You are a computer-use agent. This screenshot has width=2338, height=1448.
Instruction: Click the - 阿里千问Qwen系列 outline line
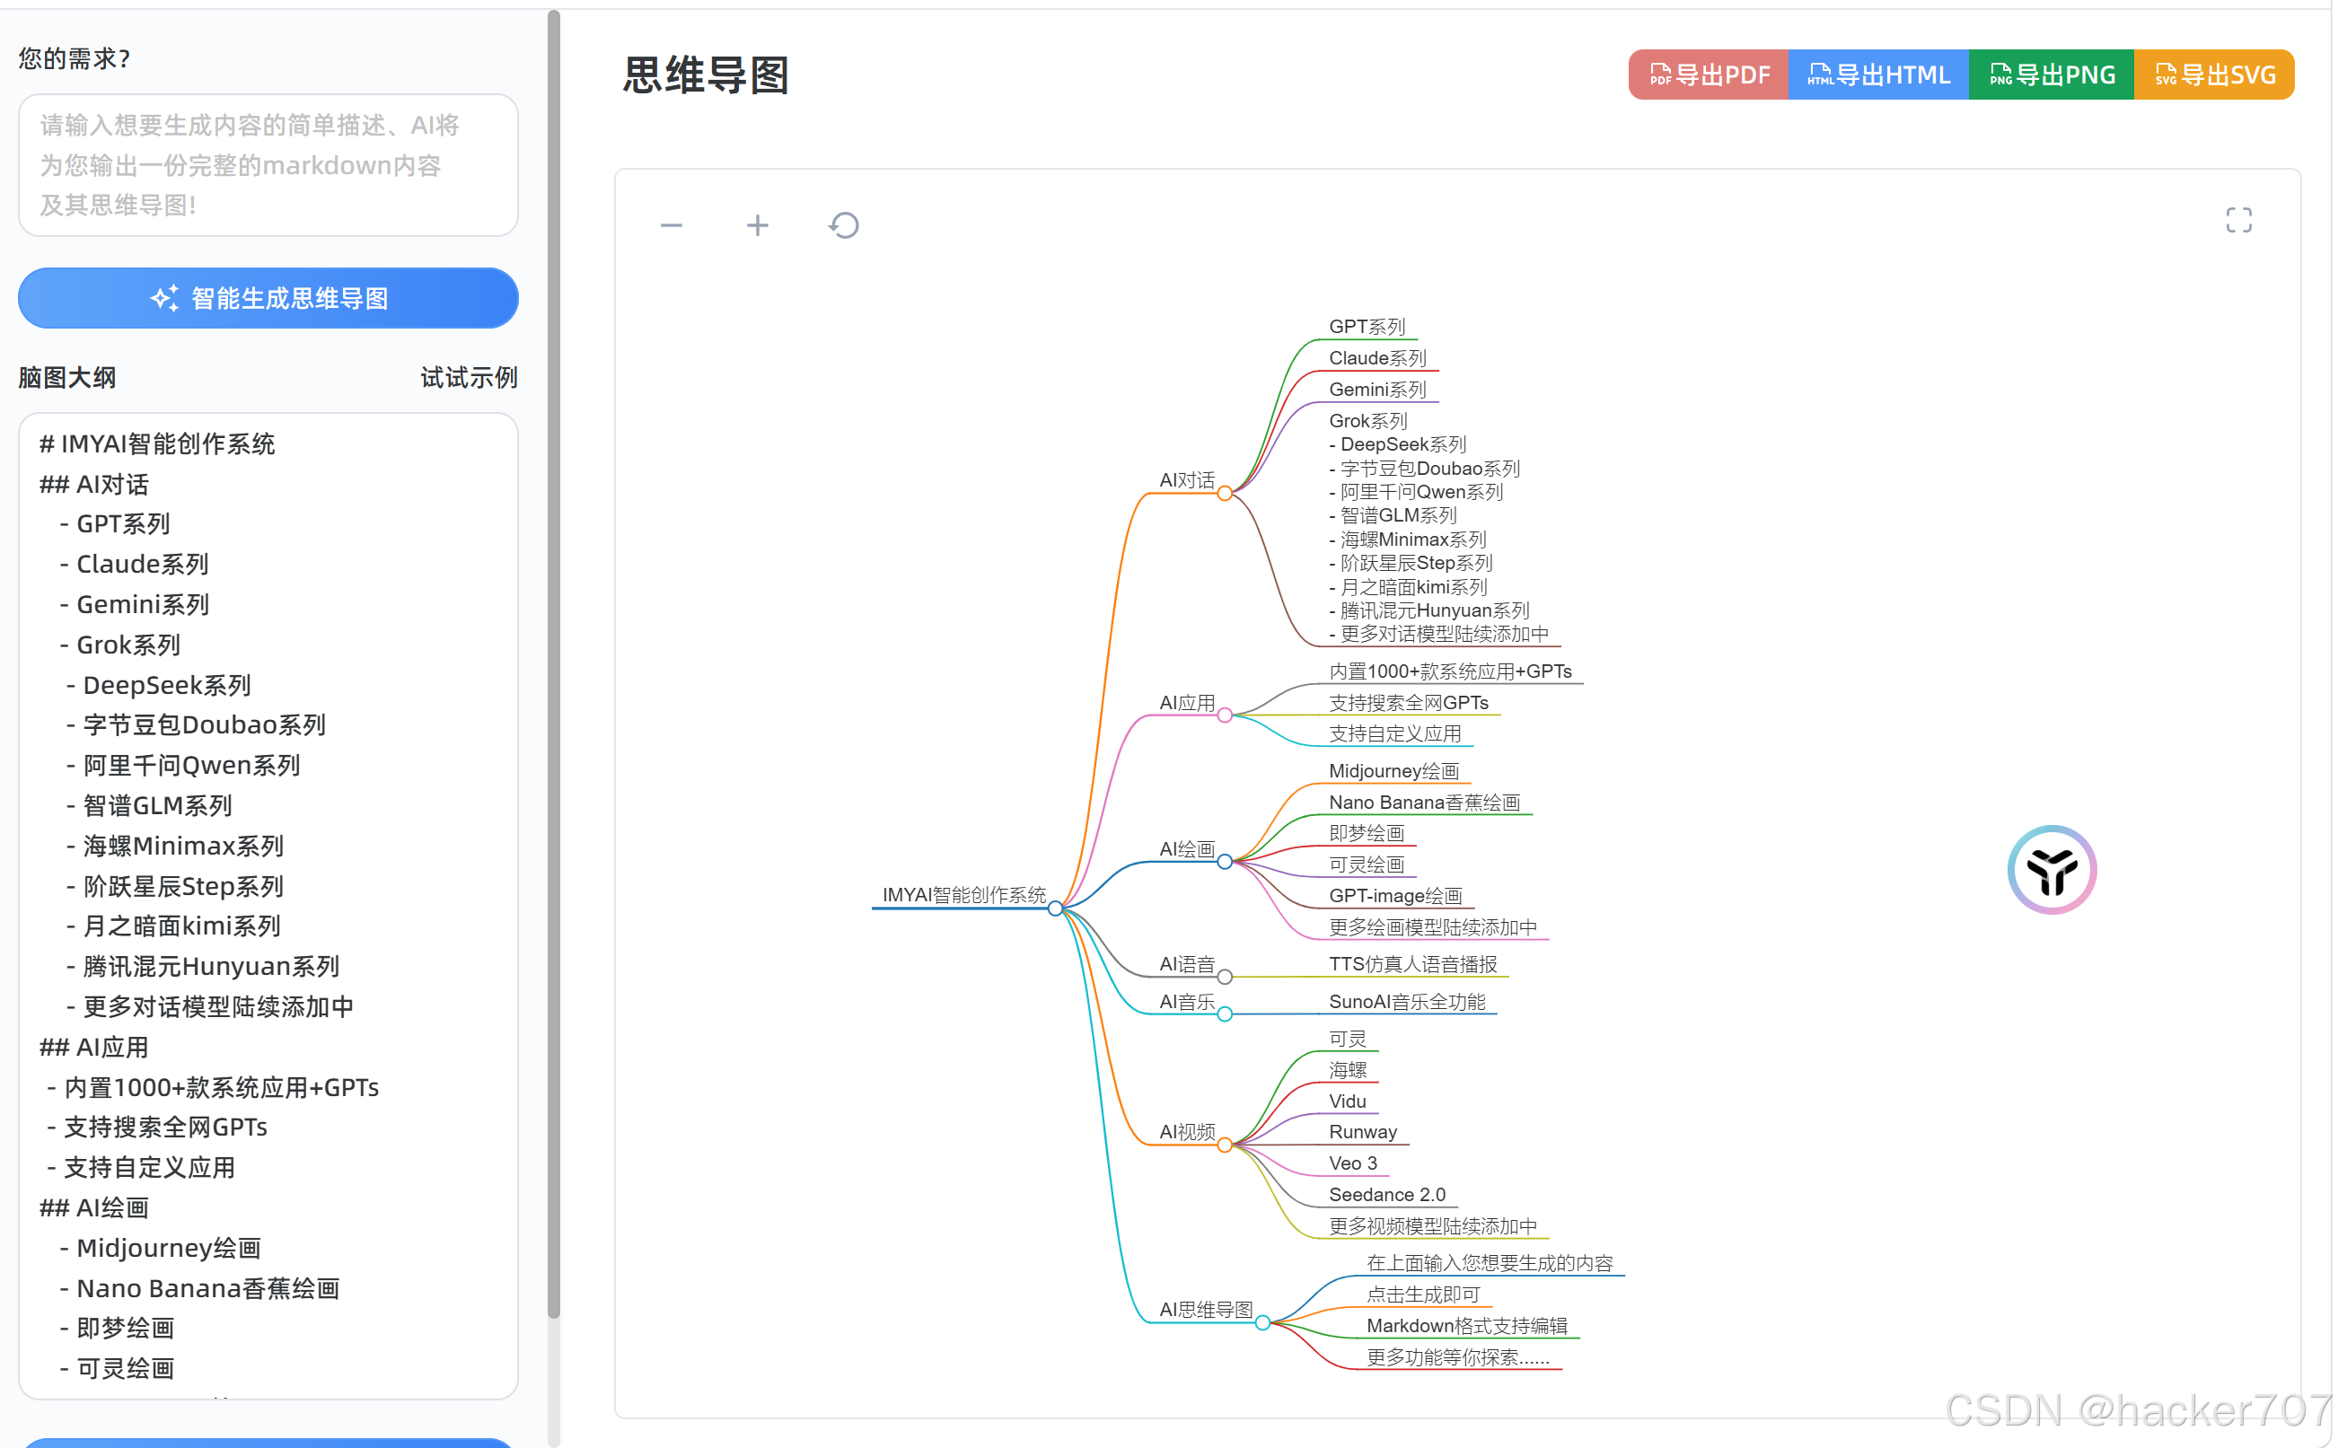[183, 765]
